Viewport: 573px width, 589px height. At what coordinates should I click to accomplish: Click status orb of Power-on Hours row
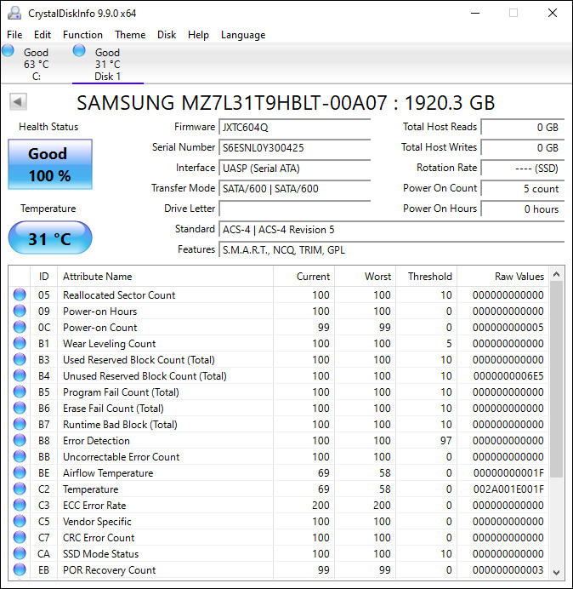[20, 311]
